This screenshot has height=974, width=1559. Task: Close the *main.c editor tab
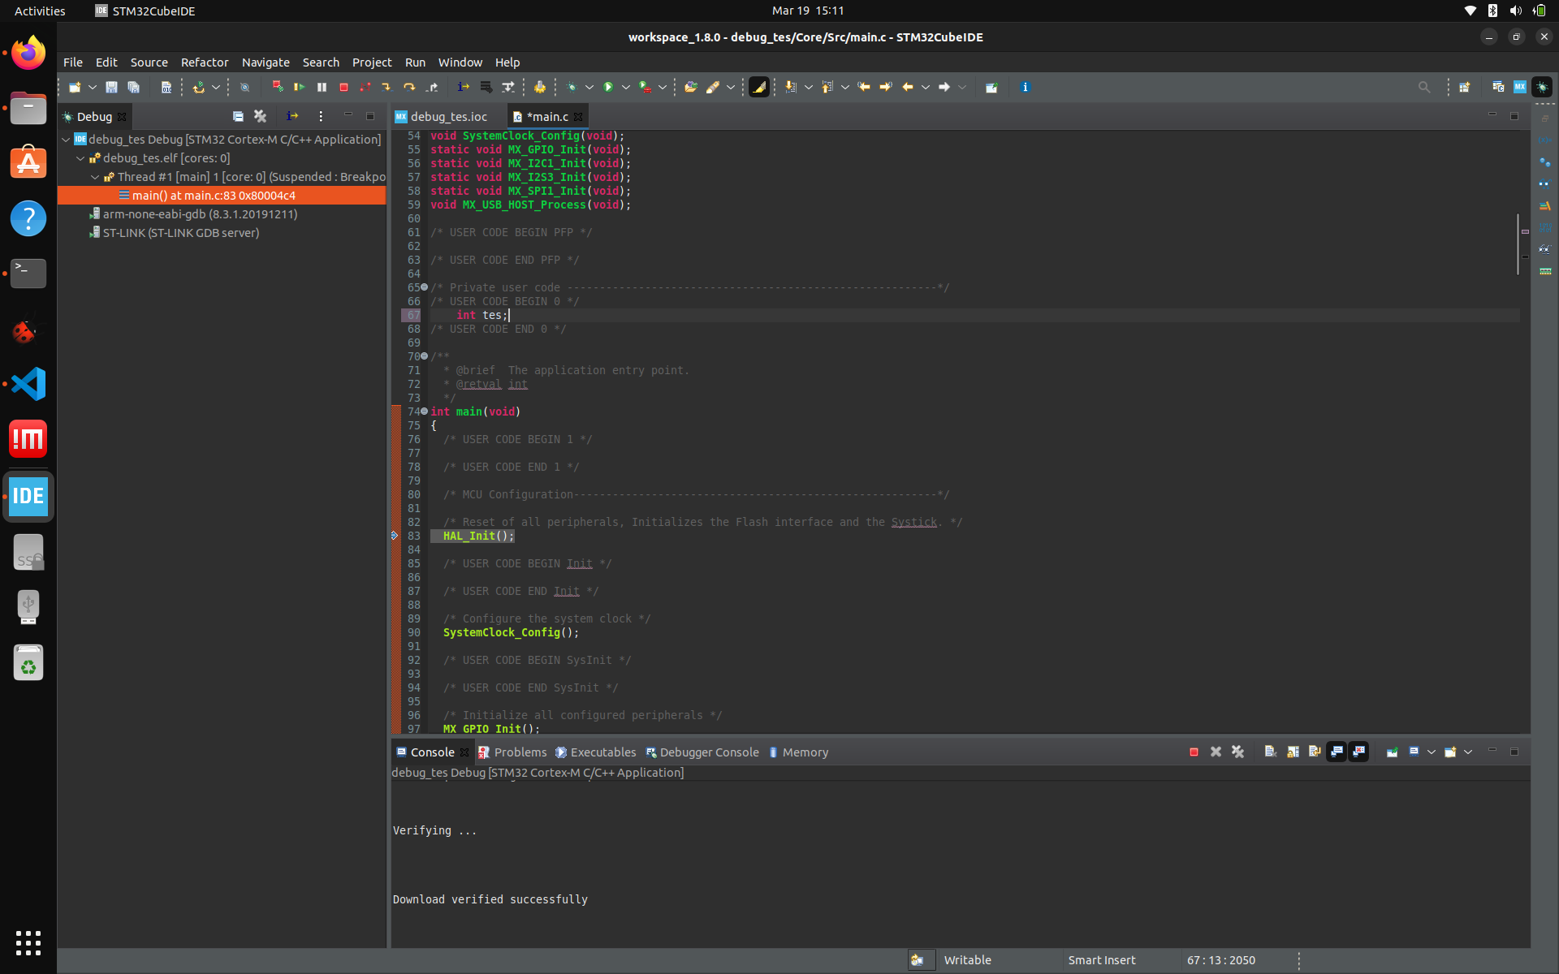578,117
